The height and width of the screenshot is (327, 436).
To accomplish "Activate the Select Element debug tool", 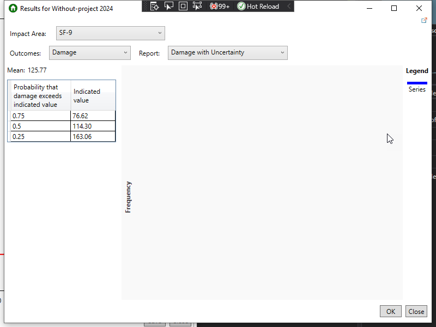I will coord(169,7).
